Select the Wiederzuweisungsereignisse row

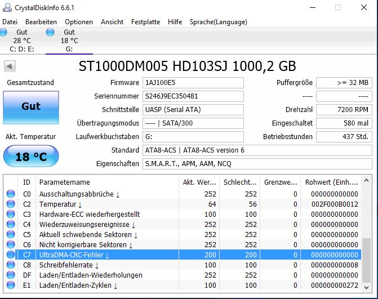point(183,224)
